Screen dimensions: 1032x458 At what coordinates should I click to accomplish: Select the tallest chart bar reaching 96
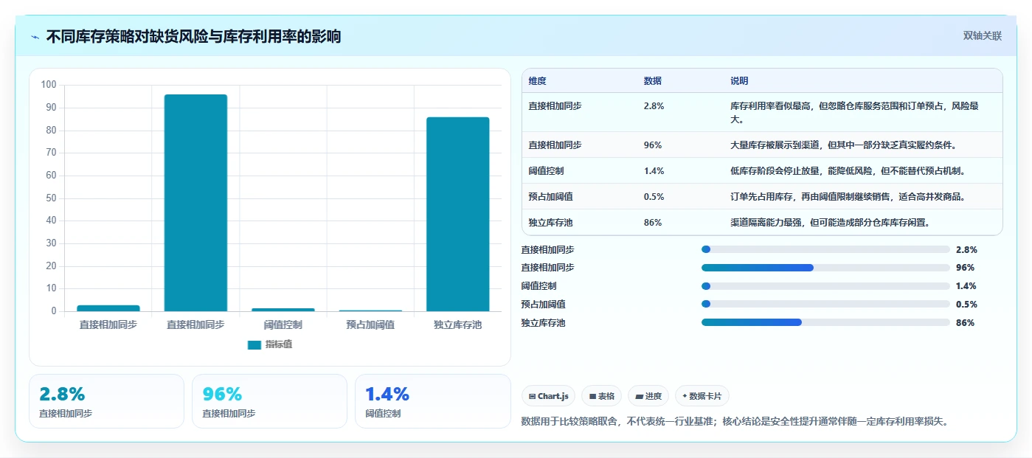pyautogui.click(x=195, y=203)
